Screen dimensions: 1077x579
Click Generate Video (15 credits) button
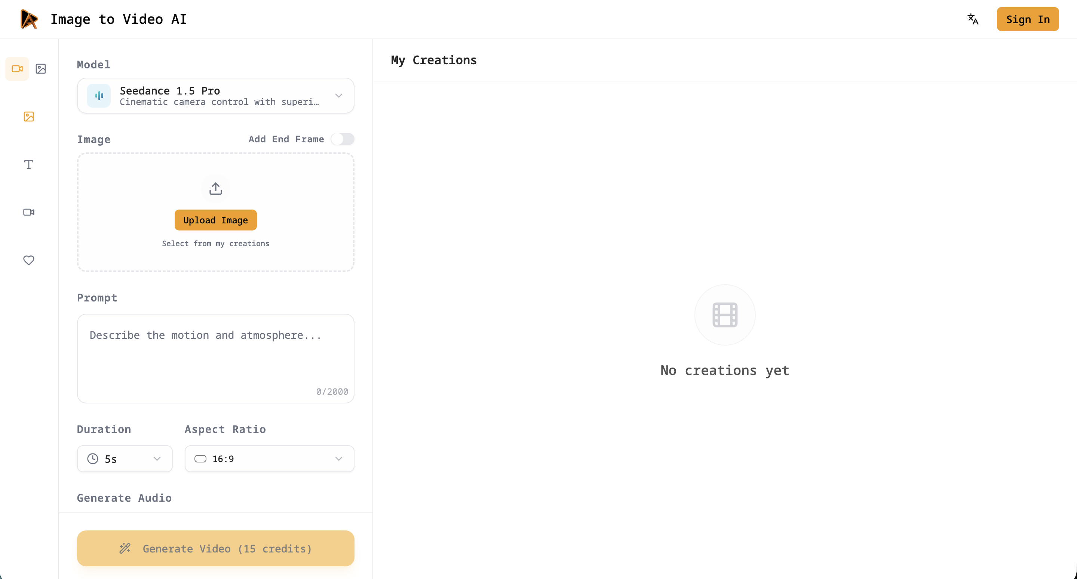215,548
